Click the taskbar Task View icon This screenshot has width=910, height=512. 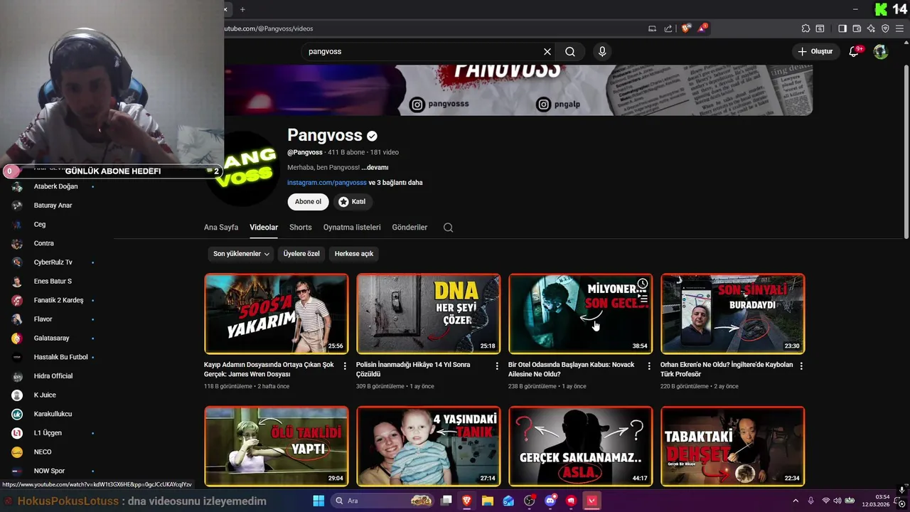pyautogui.click(x=446, y=501)
